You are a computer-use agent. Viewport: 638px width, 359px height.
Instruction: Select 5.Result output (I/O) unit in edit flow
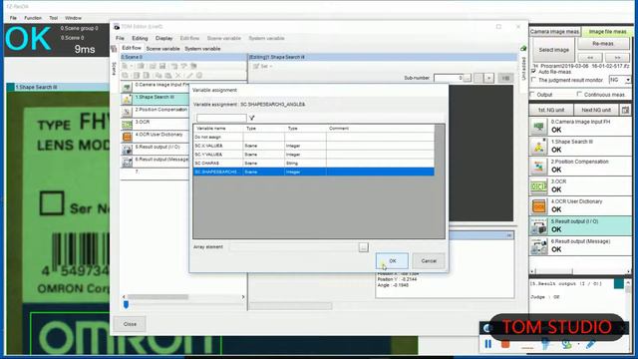(x=156, y=149)
